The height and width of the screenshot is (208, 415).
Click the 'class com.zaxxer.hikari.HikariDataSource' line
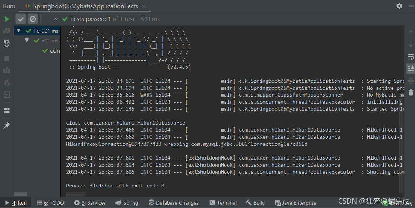pyautogui.click(x=126, y=123)
